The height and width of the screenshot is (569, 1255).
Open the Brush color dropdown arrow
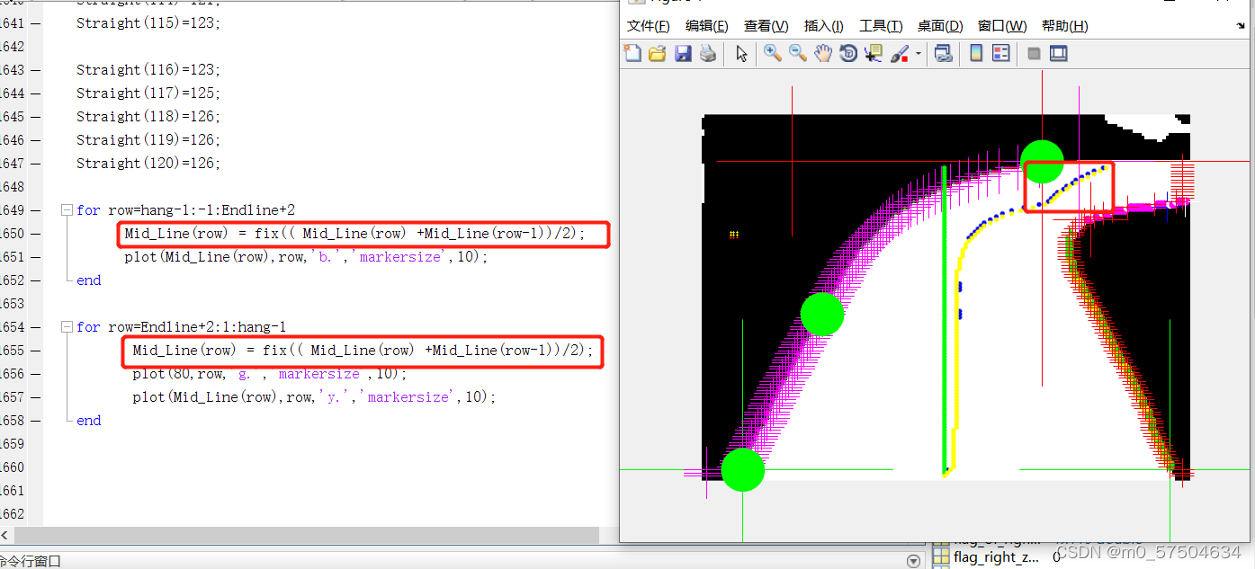919,55
